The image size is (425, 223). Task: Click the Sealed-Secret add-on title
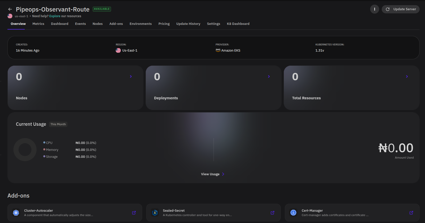click(x=174, y=211)
